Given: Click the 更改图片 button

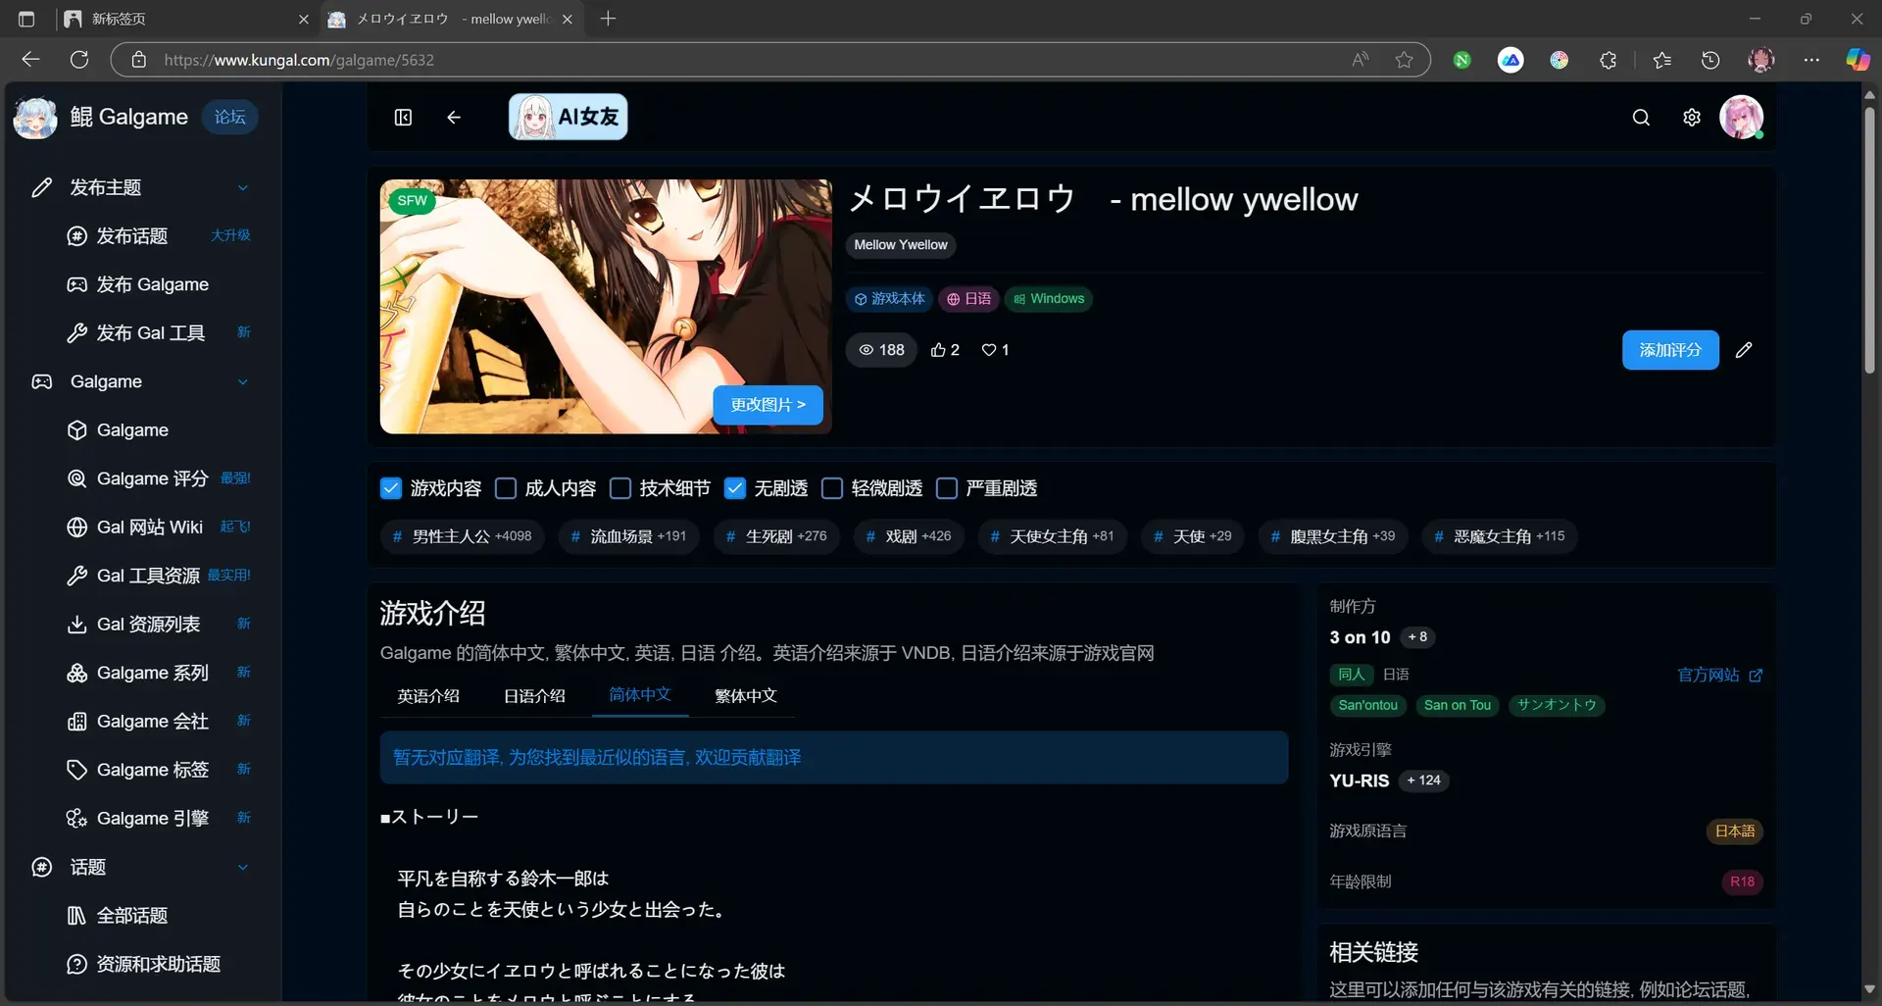Looking at the screenshot, I should (x=768, y=405).
